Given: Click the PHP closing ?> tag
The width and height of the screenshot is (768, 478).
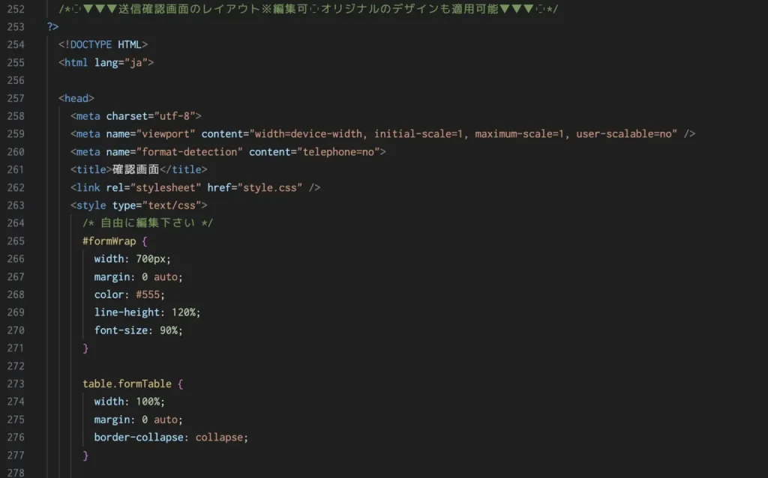Looking at the screenshot, I should click(52, 26).
